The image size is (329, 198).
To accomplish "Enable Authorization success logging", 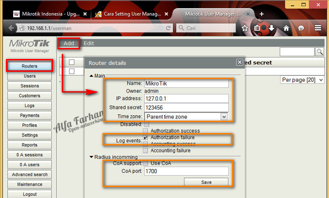I will pos(145,131).
